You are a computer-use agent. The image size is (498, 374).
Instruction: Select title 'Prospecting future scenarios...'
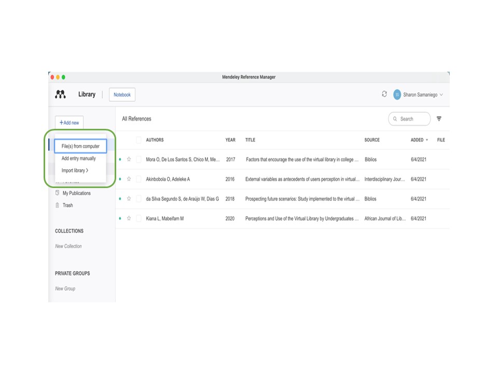click(302, 199)
